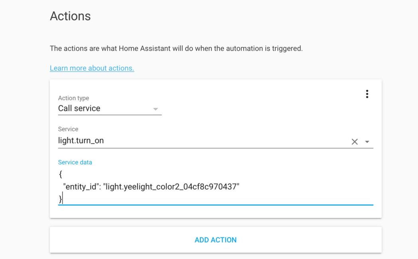The height and width of the screenshot is (259, 418).
Task: Click the Action type field label
Action: pyautogui.click(x=73, y=98)
